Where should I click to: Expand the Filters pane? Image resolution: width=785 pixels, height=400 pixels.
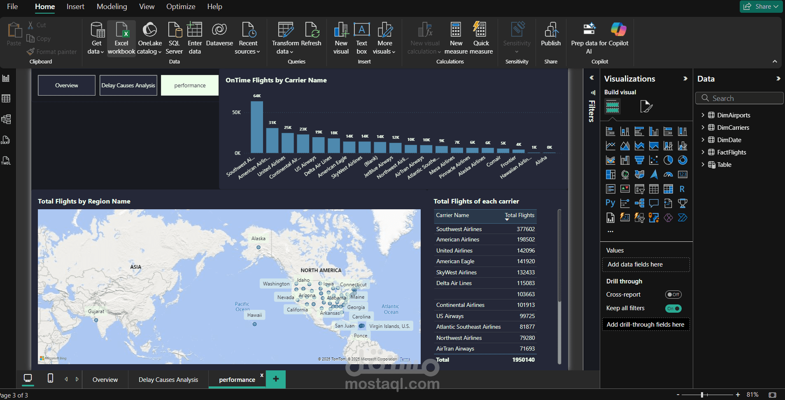[x=592, y=77]
